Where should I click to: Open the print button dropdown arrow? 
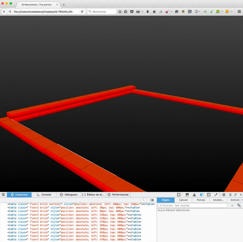[142, 12]
